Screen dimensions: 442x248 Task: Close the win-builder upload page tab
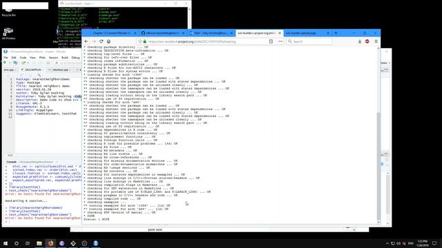(x=328, y=33)
